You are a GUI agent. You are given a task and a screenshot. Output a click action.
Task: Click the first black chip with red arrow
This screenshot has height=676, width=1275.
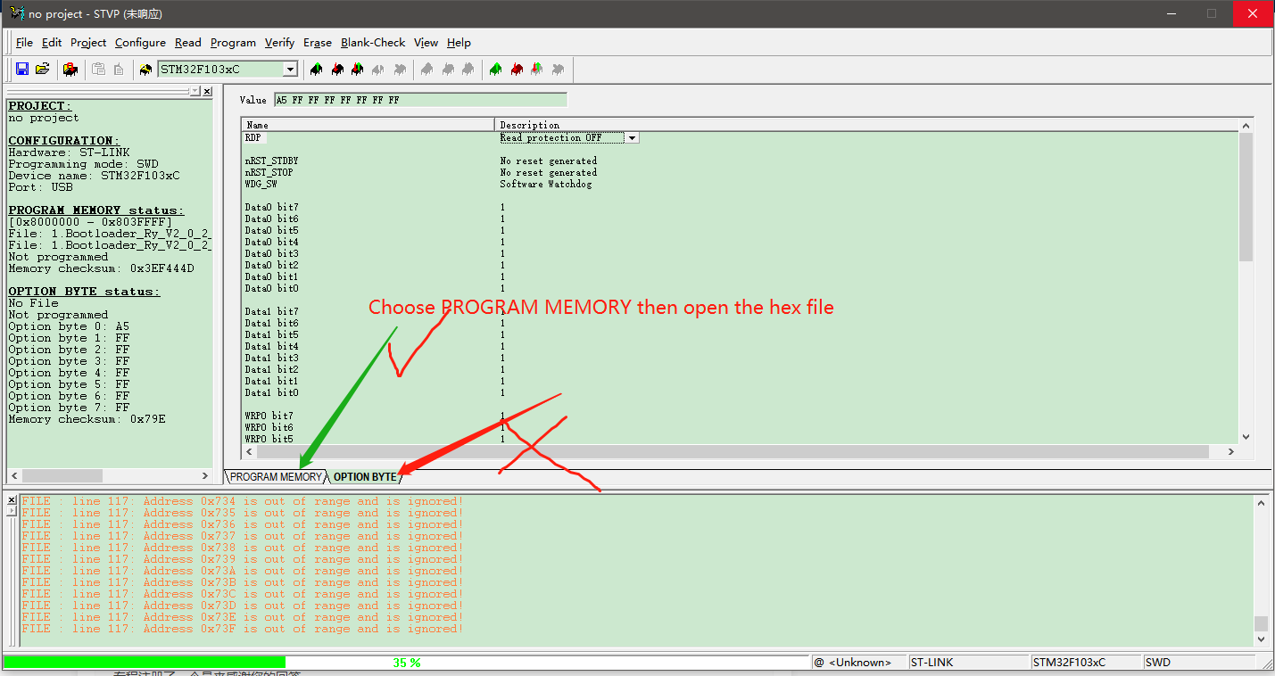[x=336, y=69]
